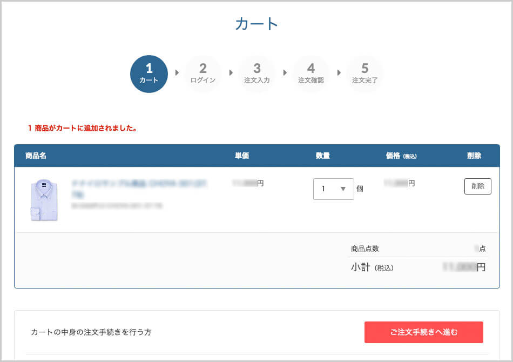The image size is (513, 362).
Task: Click the blurred product name link
Action: point(139,188)
